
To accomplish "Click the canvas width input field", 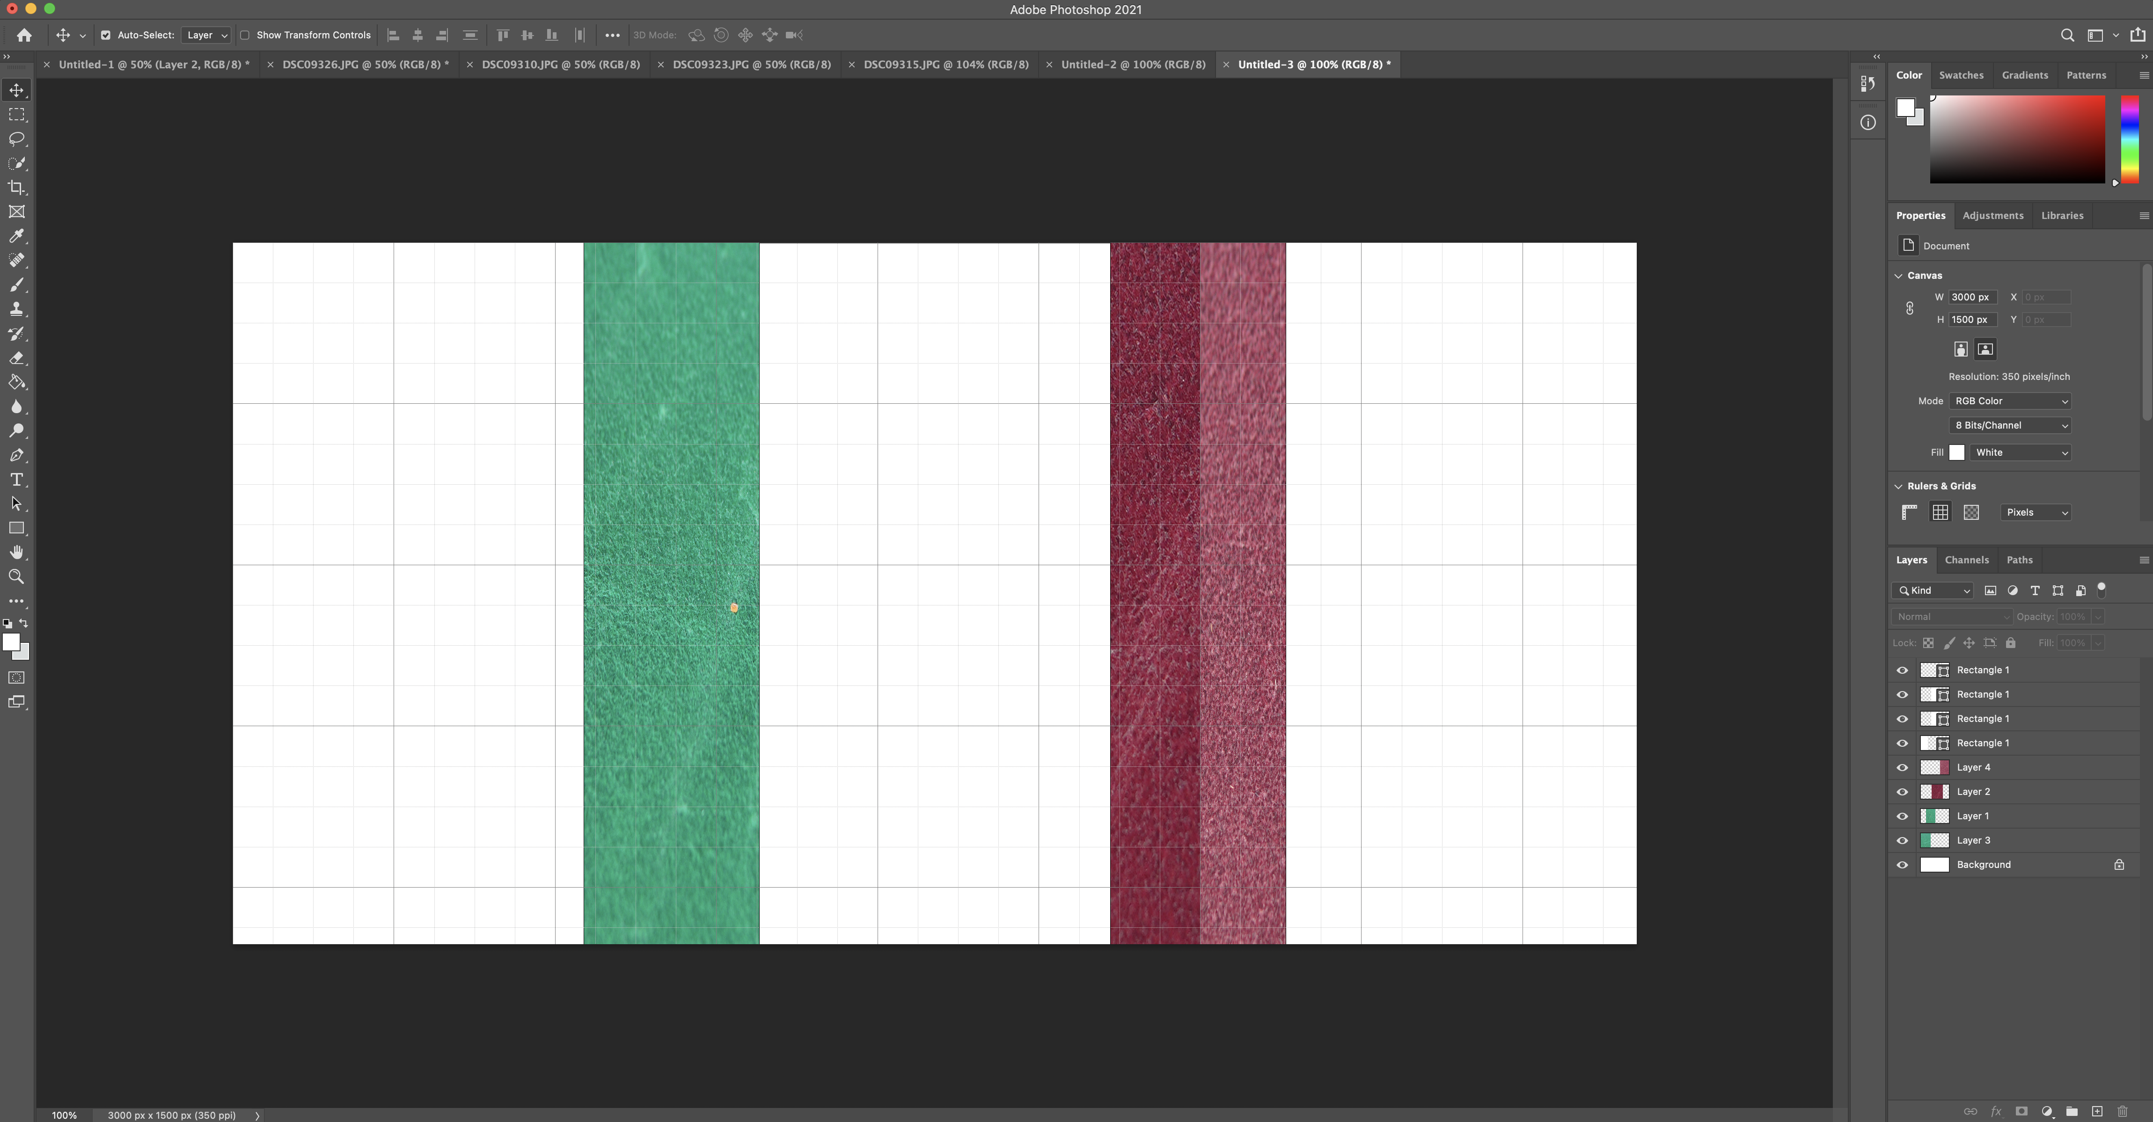I will (1972, 297).
